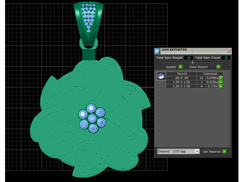Click the green arrow next to Save Report

coord(219,67)
